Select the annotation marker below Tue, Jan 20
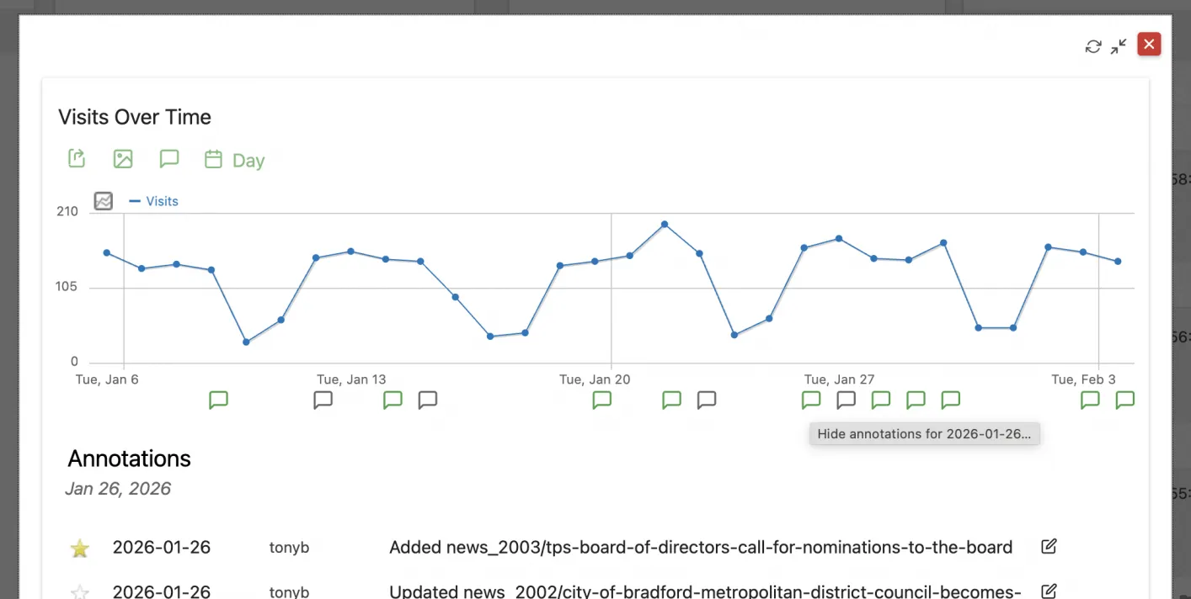1191x599 pixels. click(601, 400)
